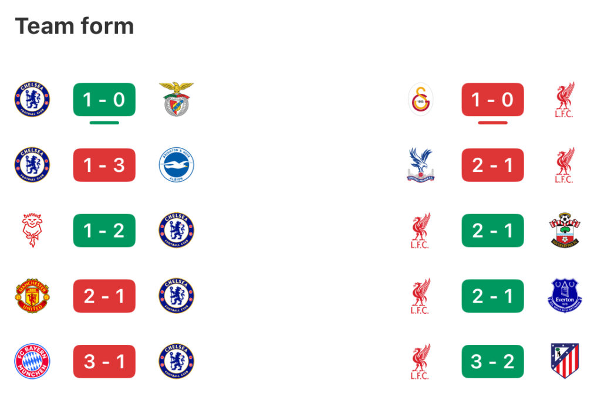Click the Atlético Madrid crest

pos(564,361)
